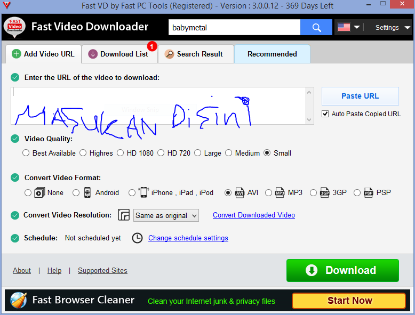Image resolution: width=415 pixels, height=315 pixels.
Task: Select Android convert format radio
Action: 76,193
